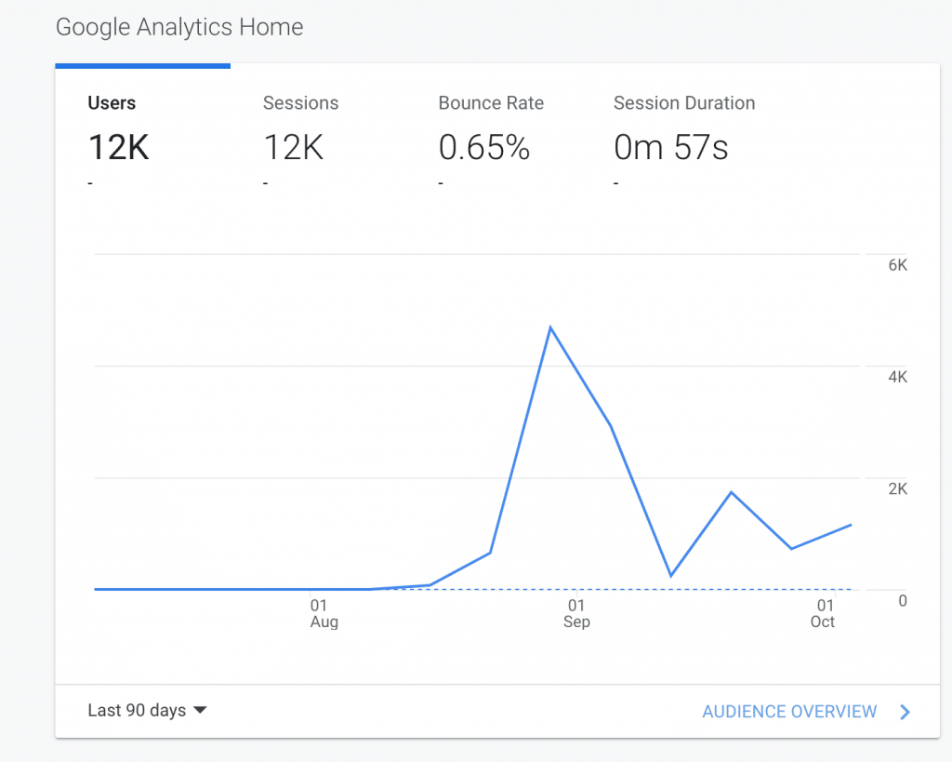Click the 2K y-axis label
Screen dimensions: 952x762
(x=897, y=488)
